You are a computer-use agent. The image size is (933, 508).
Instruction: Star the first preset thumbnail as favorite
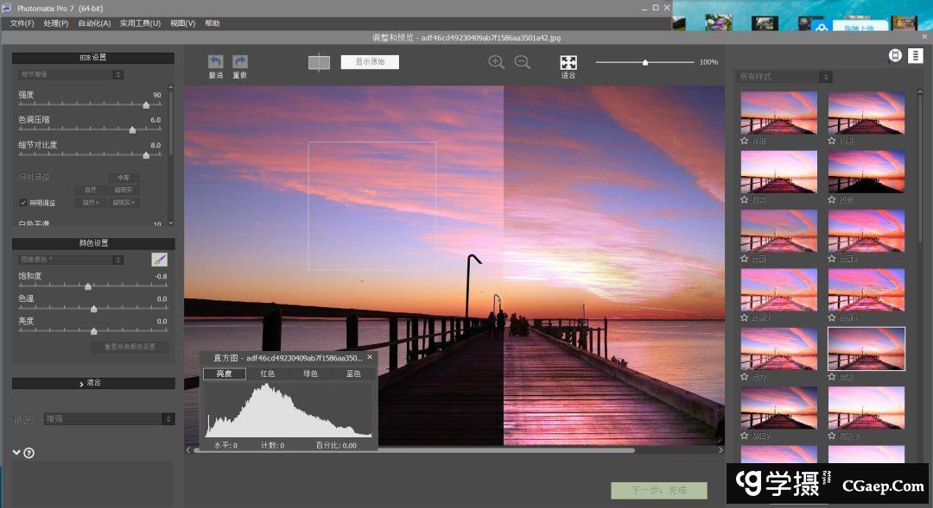point(745,140)
